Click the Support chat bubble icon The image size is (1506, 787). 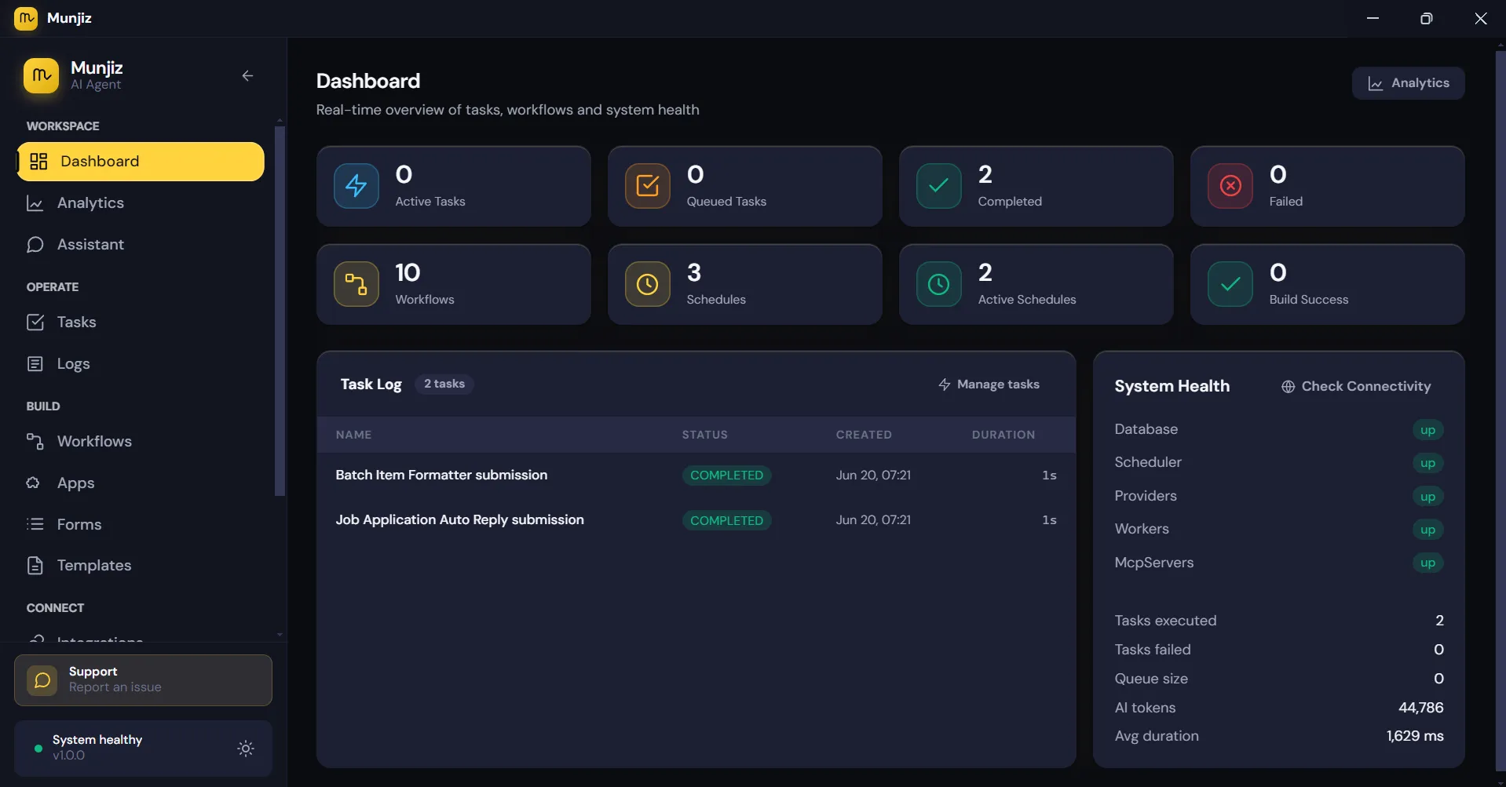pos(42,680)
